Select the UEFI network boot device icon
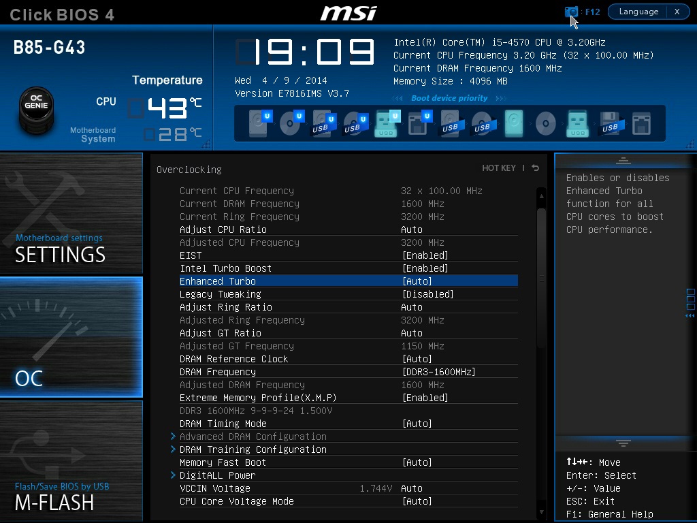This screenshot has height=523, width=697. click(419, 123)
